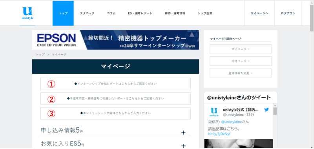Click the @unistyleinc reply mention link
314x149 pixels.
(232, 122)
